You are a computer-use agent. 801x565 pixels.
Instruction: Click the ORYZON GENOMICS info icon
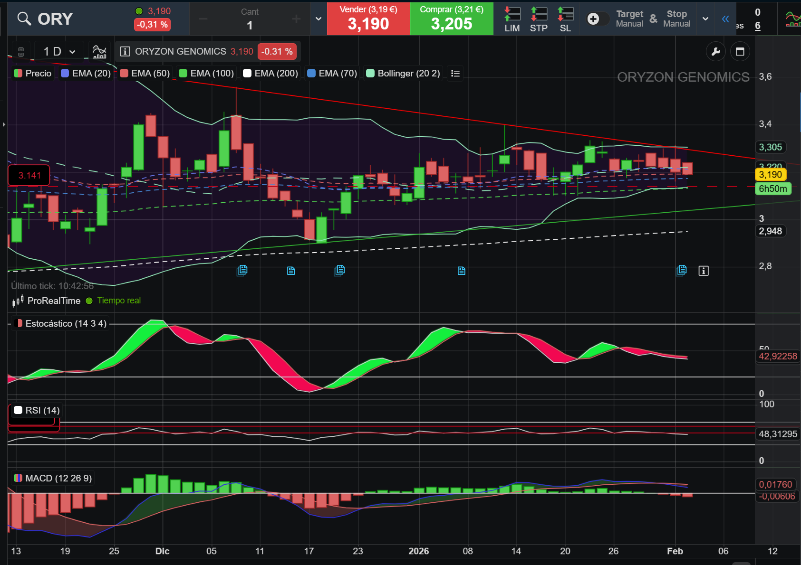125,51
